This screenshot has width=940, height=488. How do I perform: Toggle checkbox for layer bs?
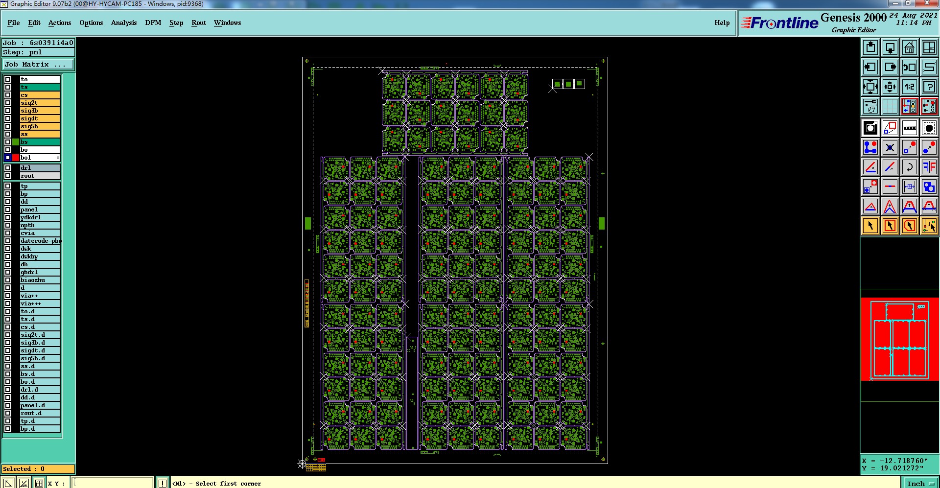tap(8, 142)
